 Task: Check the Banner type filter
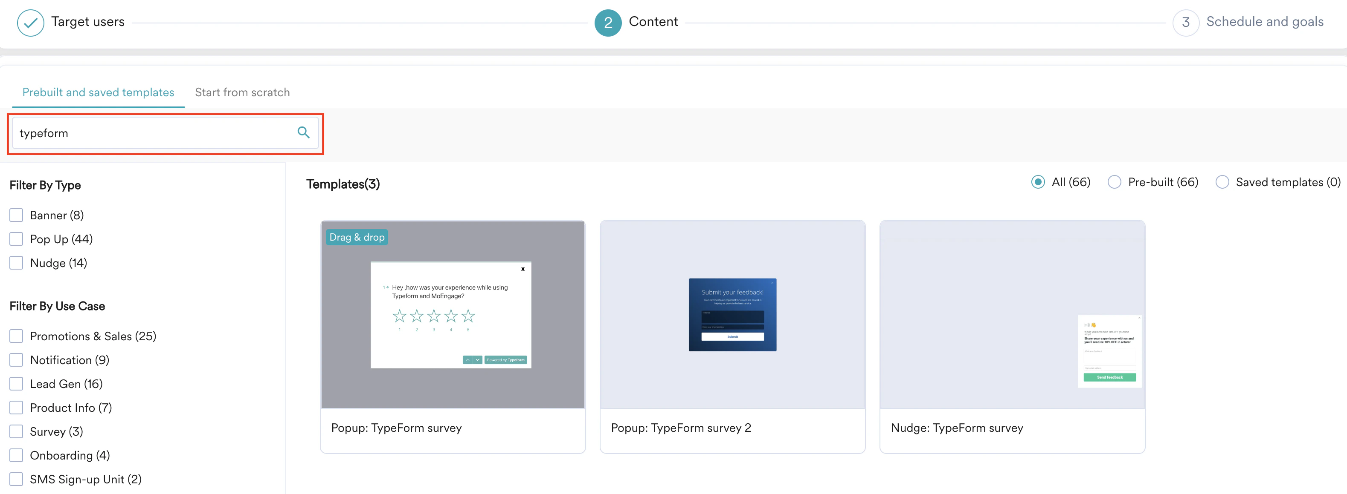(x=16, y=215)
